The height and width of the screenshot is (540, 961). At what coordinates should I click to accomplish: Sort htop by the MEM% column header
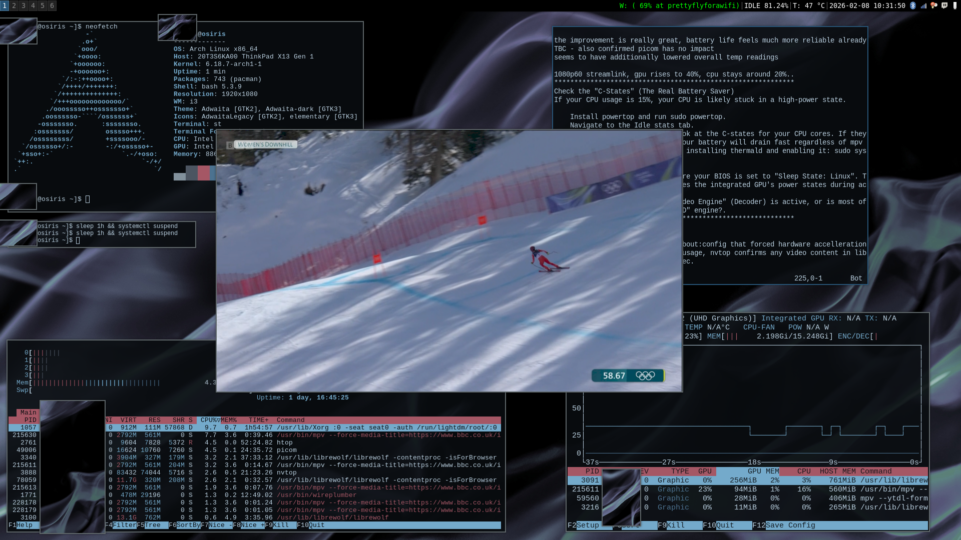coord(229,420)
